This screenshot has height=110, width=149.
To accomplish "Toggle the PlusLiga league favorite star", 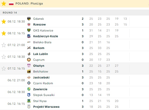I will click(x=4, y=3).
